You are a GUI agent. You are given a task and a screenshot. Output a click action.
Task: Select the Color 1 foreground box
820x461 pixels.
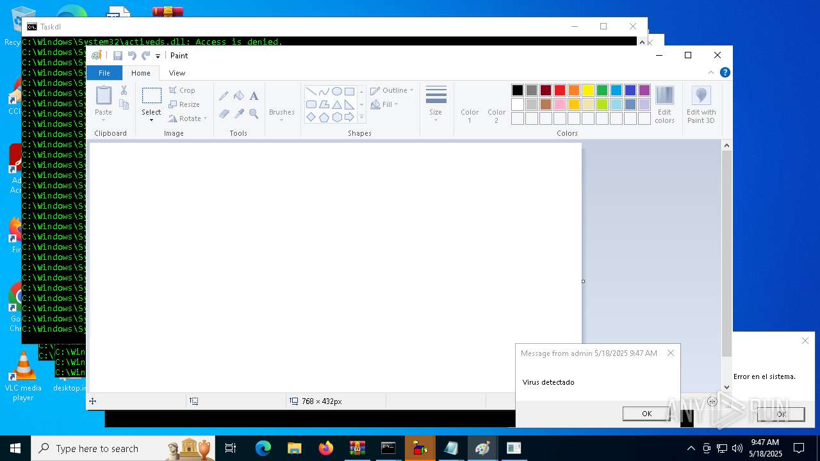click(x=470, y=104)
